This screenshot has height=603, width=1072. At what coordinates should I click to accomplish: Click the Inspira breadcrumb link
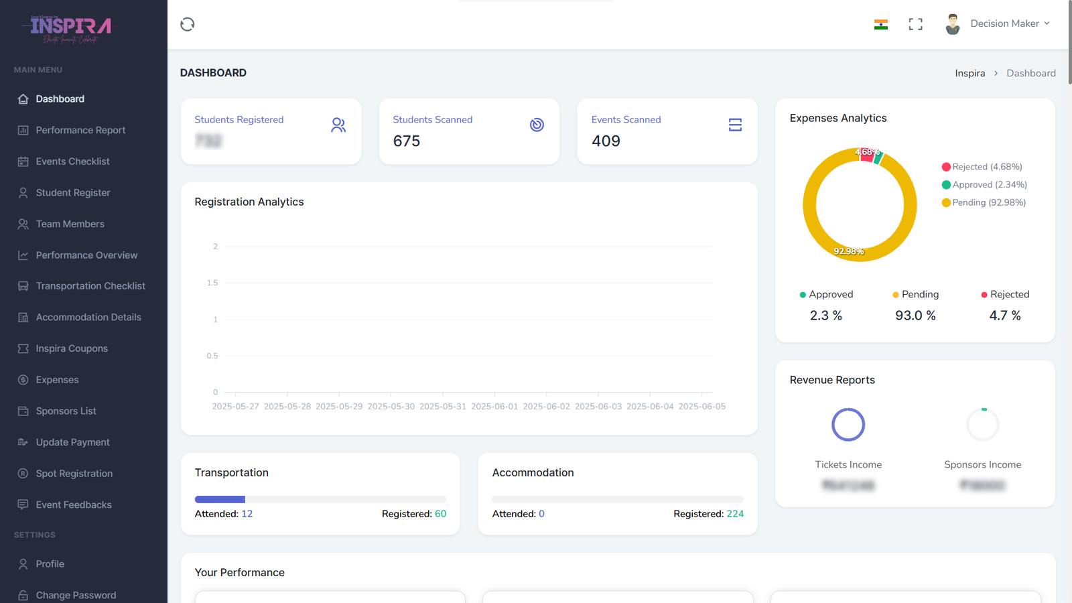click(969, 73)
